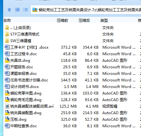Click the 视频剪辑 type cell
The width and height of the screenshot is (141, 136).
(110, 106)
